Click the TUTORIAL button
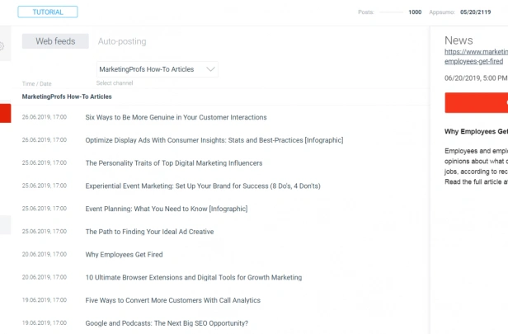Image resolution: width=508 pixels, height=334 pixels. (x=48, y=12)
